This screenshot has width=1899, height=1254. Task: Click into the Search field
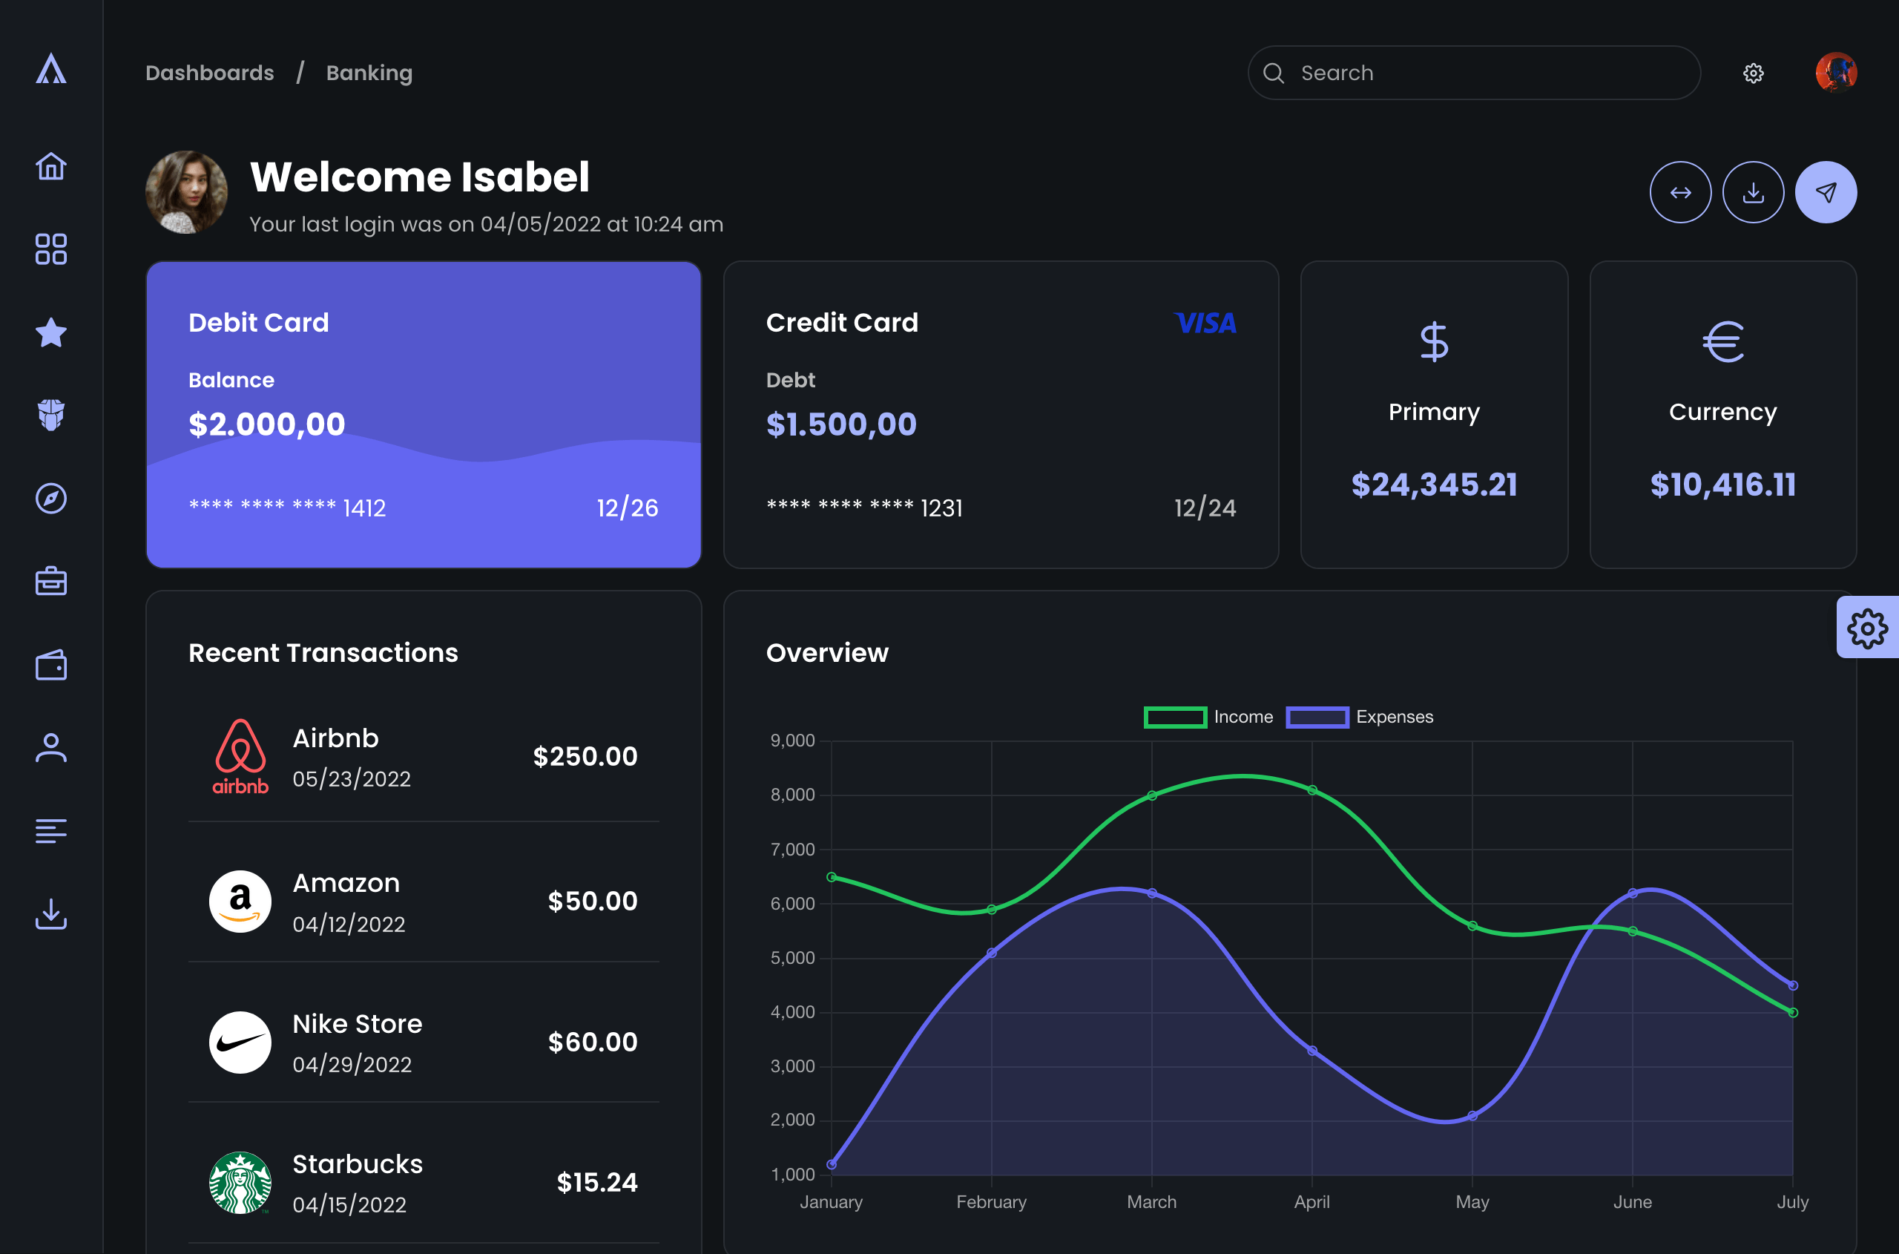tap(1472, 73)
